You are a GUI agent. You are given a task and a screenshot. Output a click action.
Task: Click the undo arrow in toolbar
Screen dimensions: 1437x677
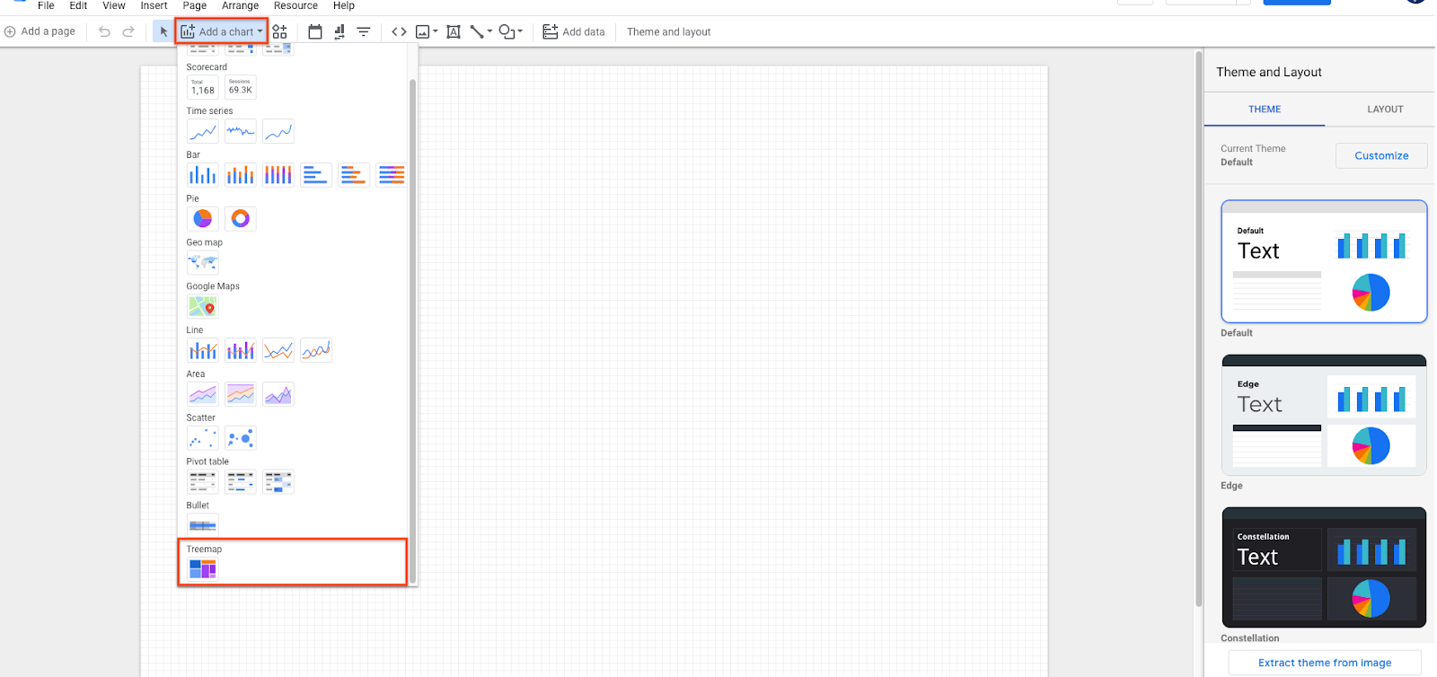coord(104,31)
